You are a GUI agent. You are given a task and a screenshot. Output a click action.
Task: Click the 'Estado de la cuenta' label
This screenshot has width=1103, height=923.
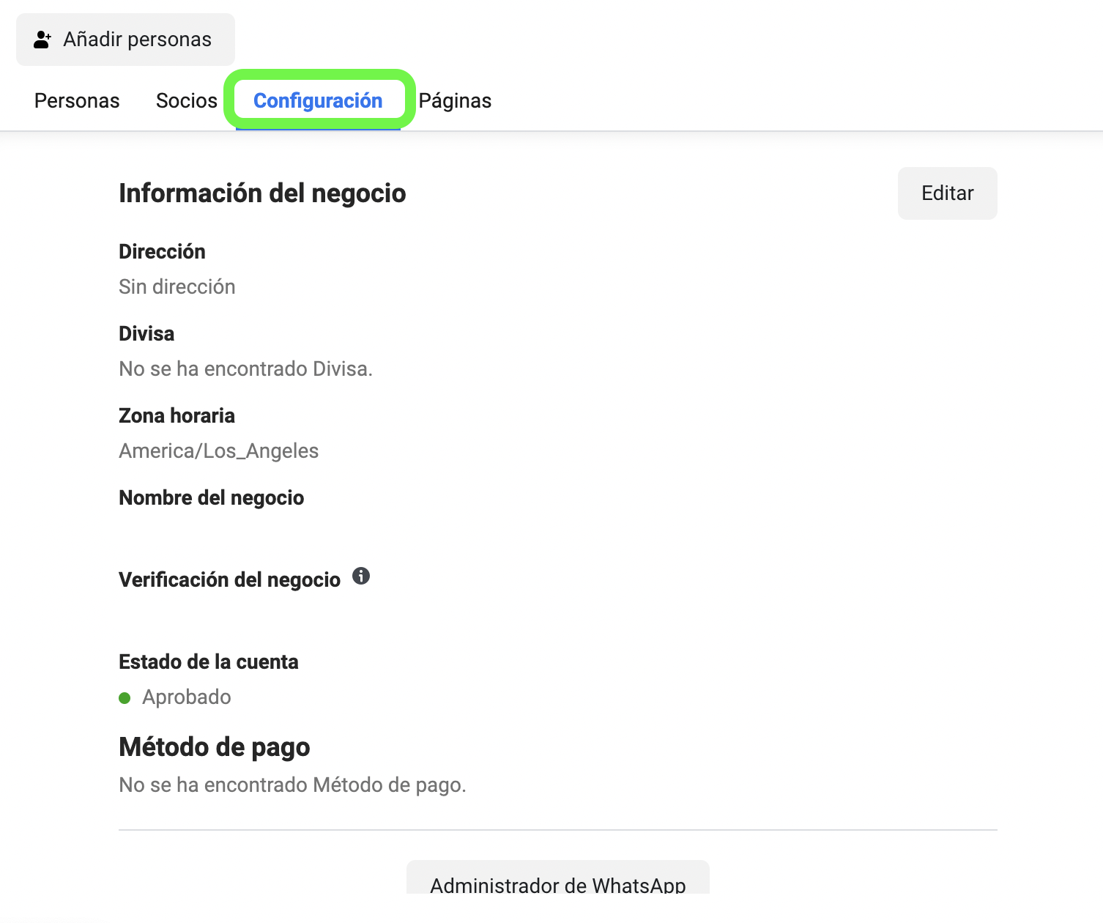209,661
